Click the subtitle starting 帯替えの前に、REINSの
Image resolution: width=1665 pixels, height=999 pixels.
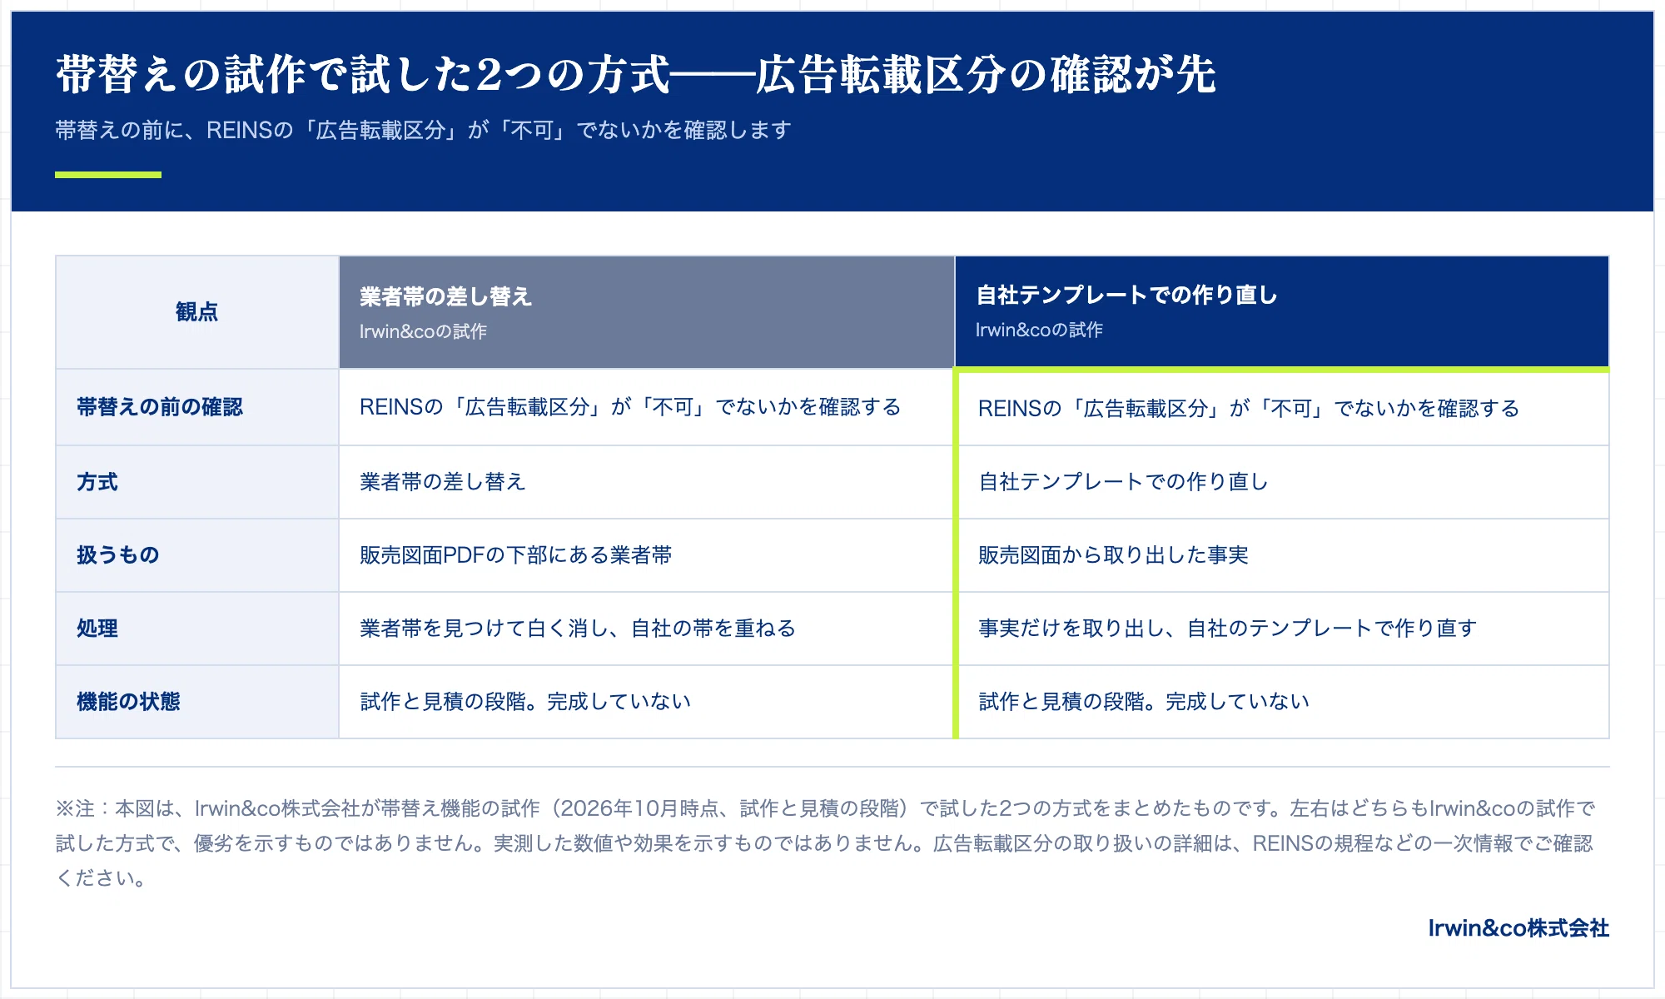click(423, 130)
